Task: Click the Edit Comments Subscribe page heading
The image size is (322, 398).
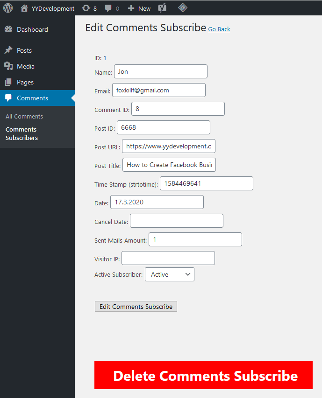Action: [x=146, y=28]
